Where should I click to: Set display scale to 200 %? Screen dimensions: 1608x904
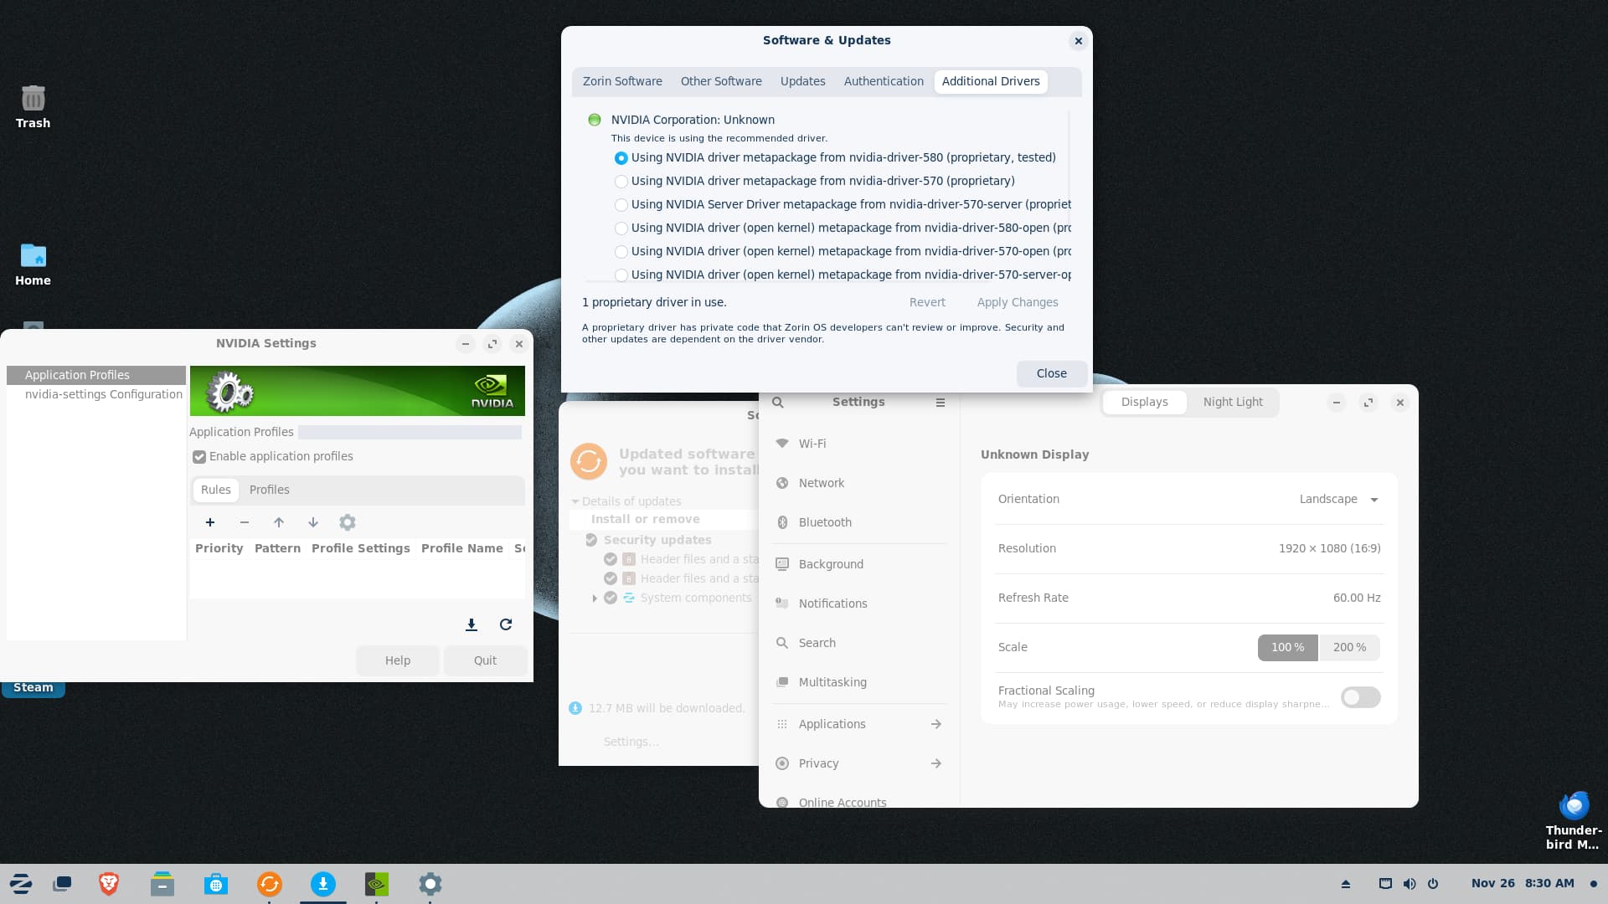click(1349, 648)
